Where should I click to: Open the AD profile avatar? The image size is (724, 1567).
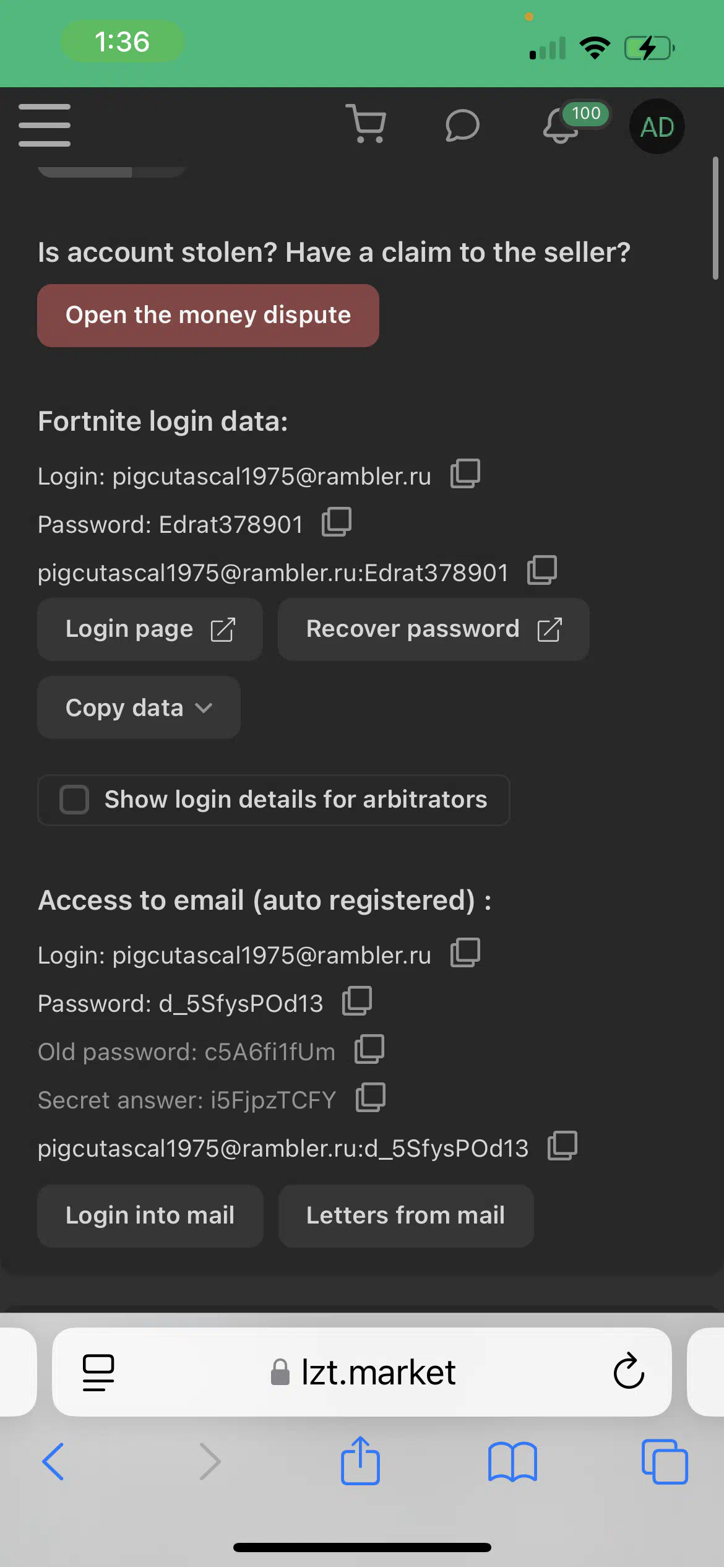(x=657, y=126)
